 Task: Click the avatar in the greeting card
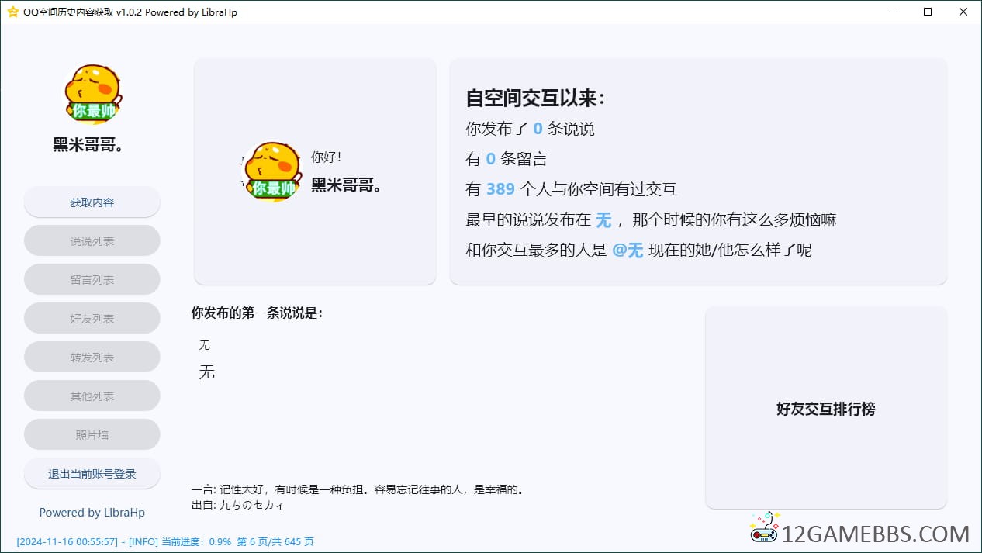(271, 171)
